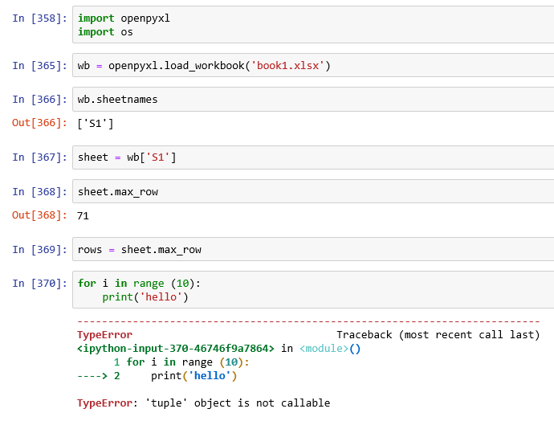The height and width of the screenshot is (421, 554).
Task: Click the In [369] cell prompt
Action: [40, 250]
